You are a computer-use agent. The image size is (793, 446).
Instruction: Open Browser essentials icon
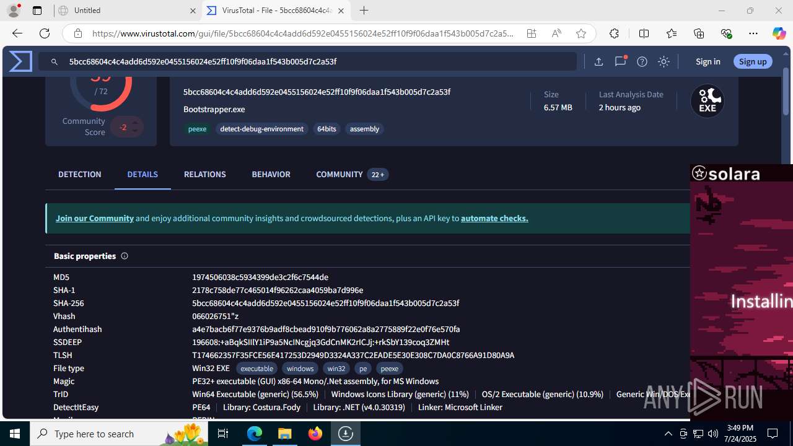tap(726, 33)
